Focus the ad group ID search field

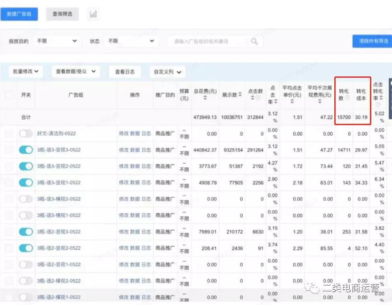pyautogui.click(x=215, y=41)
